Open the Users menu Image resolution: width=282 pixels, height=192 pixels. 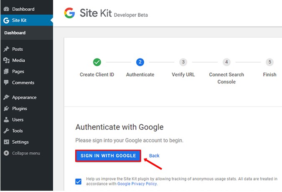click(x=27, y=119)
